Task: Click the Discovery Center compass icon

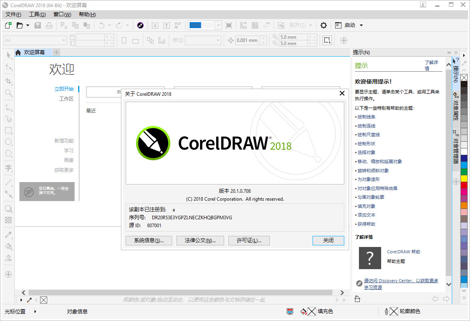Action: [x=359, y=283]
